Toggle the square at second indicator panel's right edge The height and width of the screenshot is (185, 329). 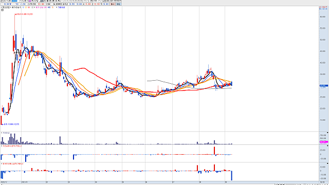[327, 145]
